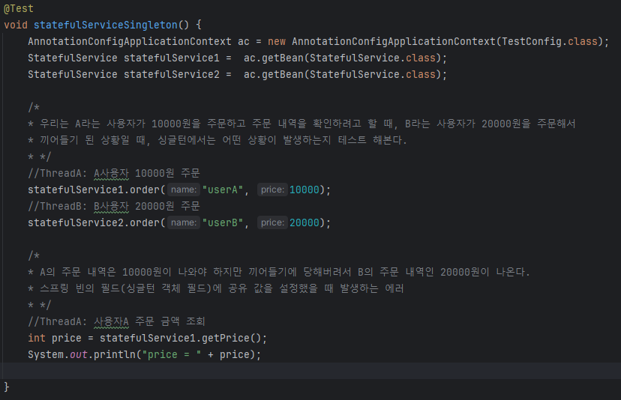Screen dimensions: 621x400
Task: Click the statefulService1 variable declaration
Action: tap(172, 58)
